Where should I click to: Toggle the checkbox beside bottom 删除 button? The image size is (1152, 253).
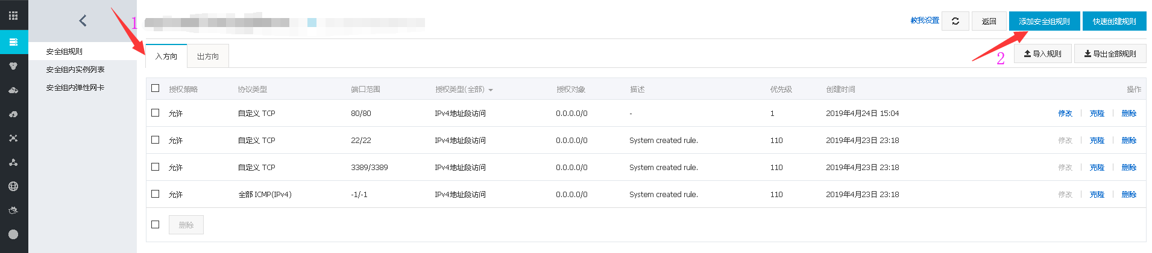click(x=156, y=225)
